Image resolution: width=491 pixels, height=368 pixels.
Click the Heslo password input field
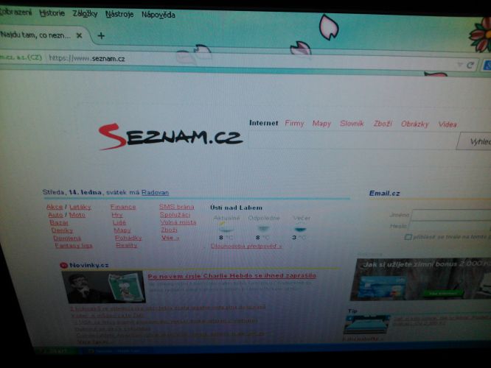(x=450, y=226)
